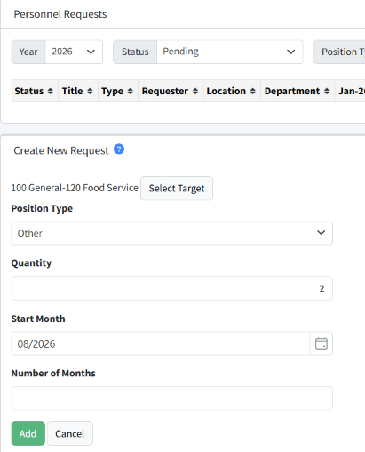365x452 pixels.
Task: Click the Requester column header text
Action: pyautogui.click(x=165, y=91)
